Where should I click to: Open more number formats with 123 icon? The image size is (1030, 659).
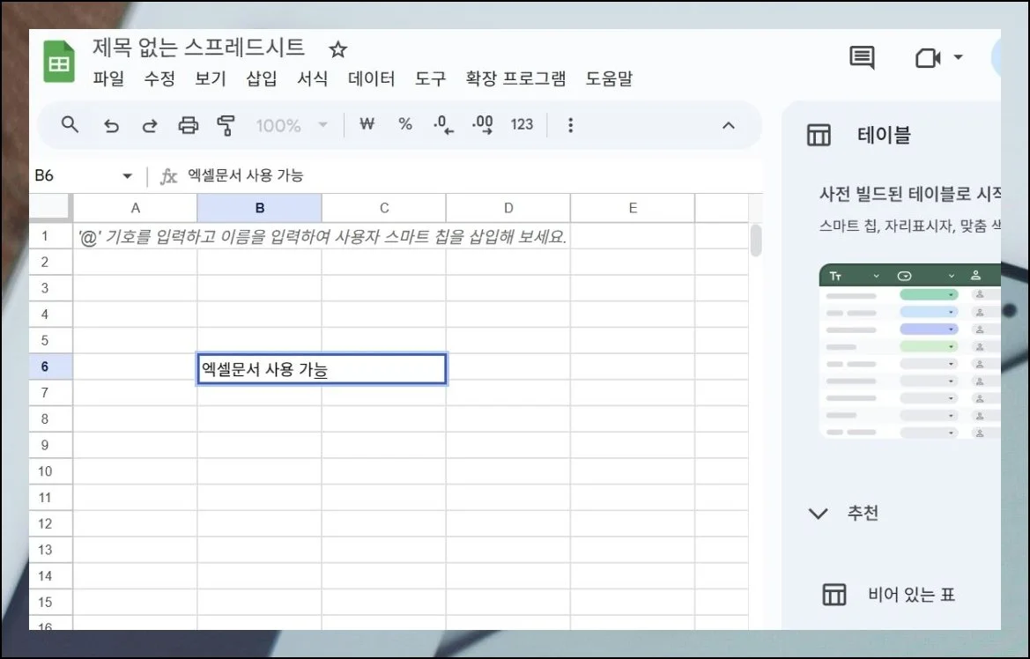[522, 125]
